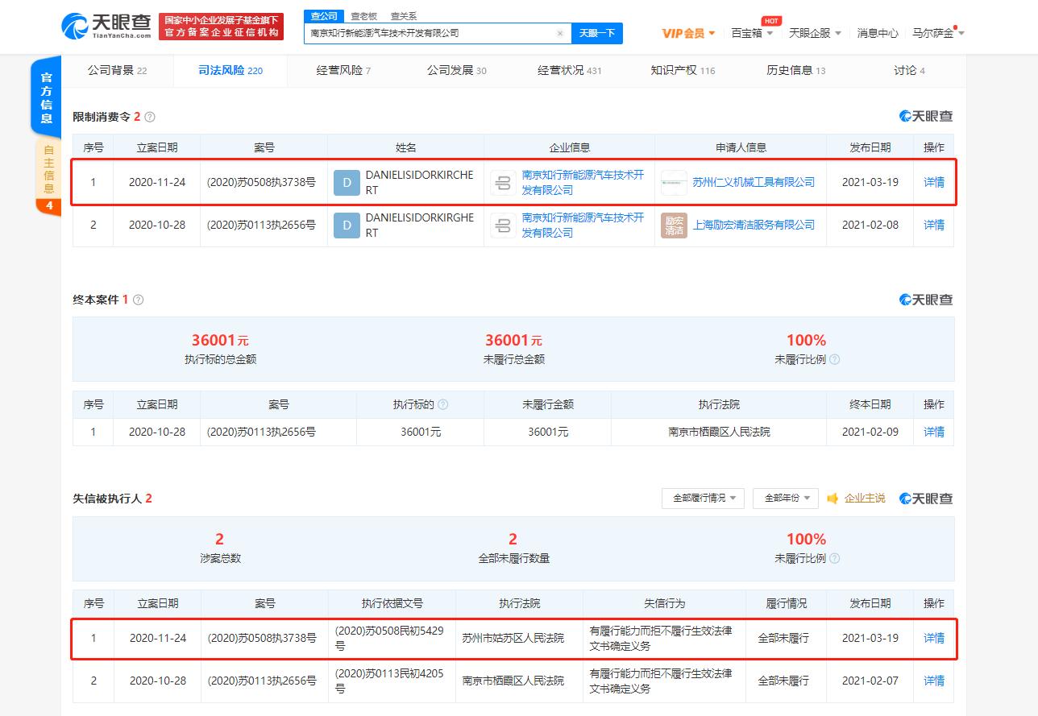Select the 自主信息 side tab
The width and height of the screenshot is (1038, 716).
[x=48, y=170]
